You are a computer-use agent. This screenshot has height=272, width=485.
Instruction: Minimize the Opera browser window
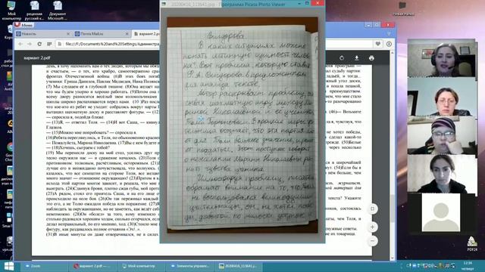pyautogui.click(x=368, y=25)
